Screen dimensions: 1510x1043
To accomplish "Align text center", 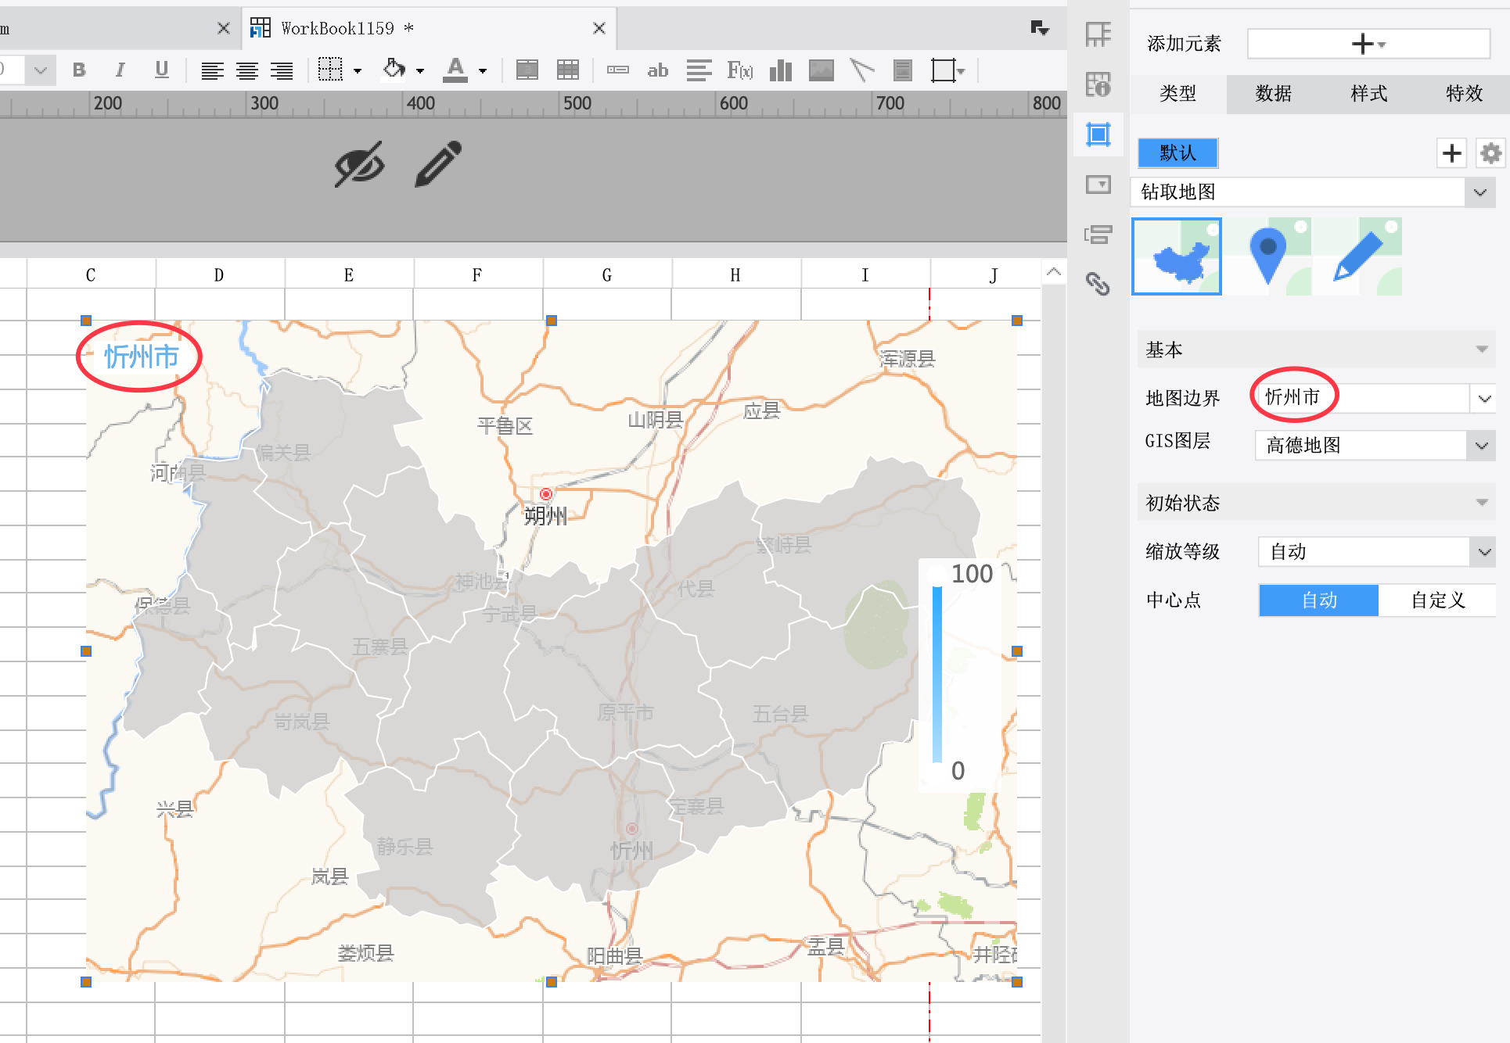I will click(x=247, y=71).
